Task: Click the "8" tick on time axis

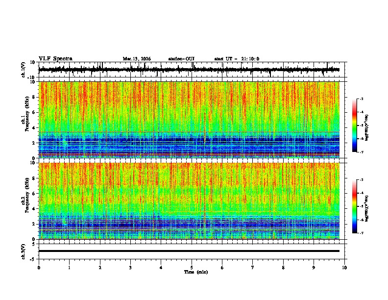Action: coord(283,268)
